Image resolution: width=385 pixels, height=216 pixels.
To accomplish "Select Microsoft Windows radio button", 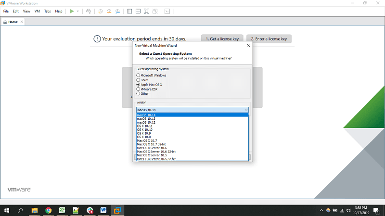I will [138, 76].
